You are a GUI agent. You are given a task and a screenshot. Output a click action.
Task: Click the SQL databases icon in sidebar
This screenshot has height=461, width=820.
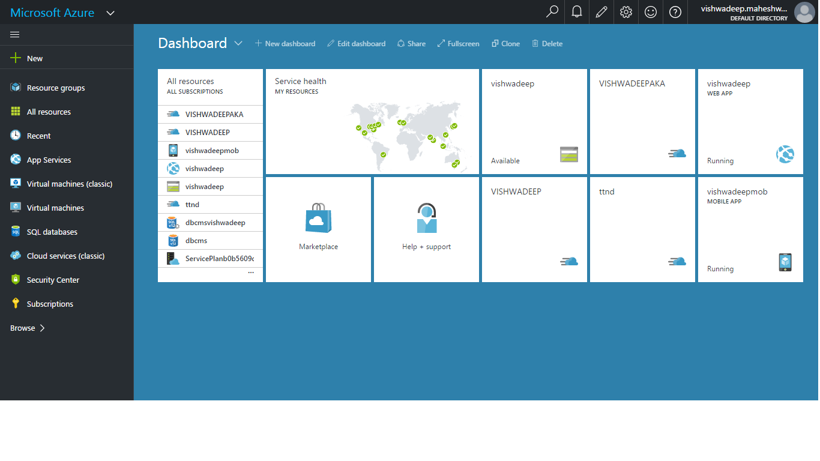pos(16,232)
